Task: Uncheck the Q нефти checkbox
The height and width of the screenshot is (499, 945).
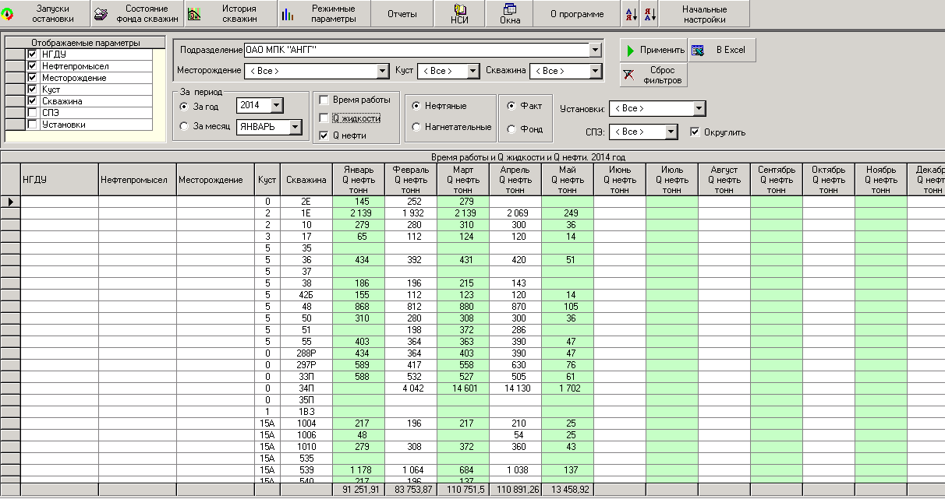Action: click(324, 135)
